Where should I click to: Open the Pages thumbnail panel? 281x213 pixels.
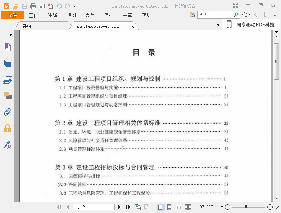pos(8,64)
